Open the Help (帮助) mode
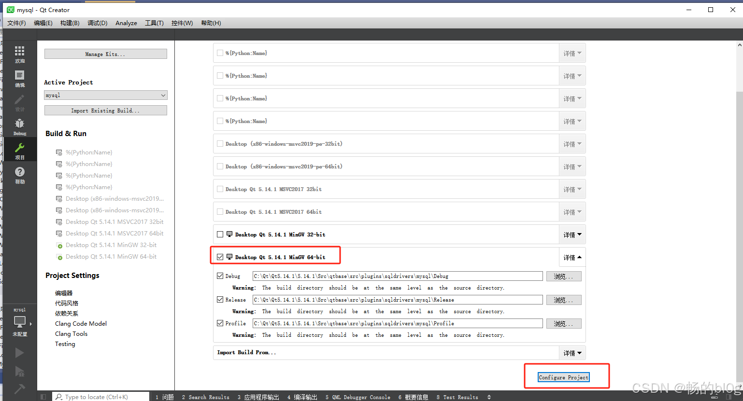Image resolution: width=743 pixels, height=401 pixels. (x=20, y=175)
